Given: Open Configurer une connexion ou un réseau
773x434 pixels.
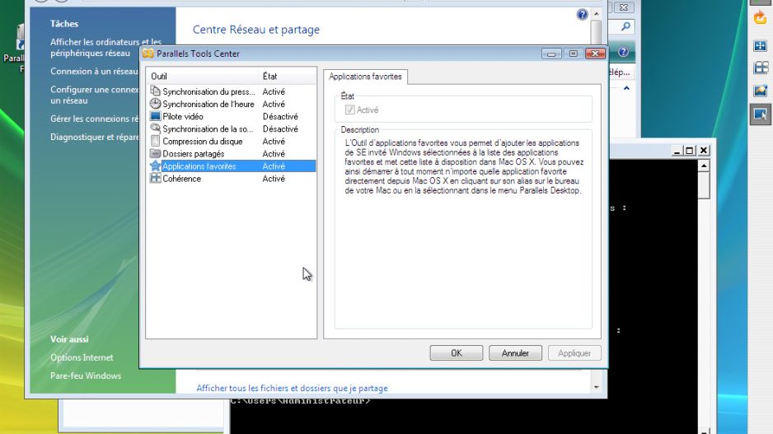Looking at the screenshot, I should click(94, 95).
